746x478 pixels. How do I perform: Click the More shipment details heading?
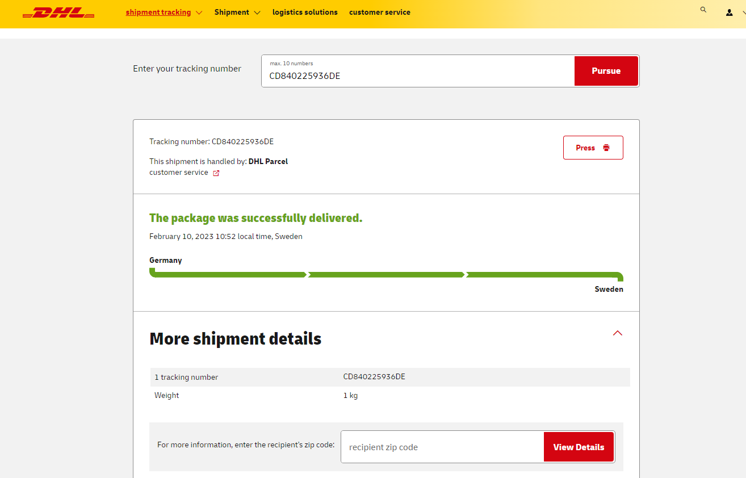[235, 339]
